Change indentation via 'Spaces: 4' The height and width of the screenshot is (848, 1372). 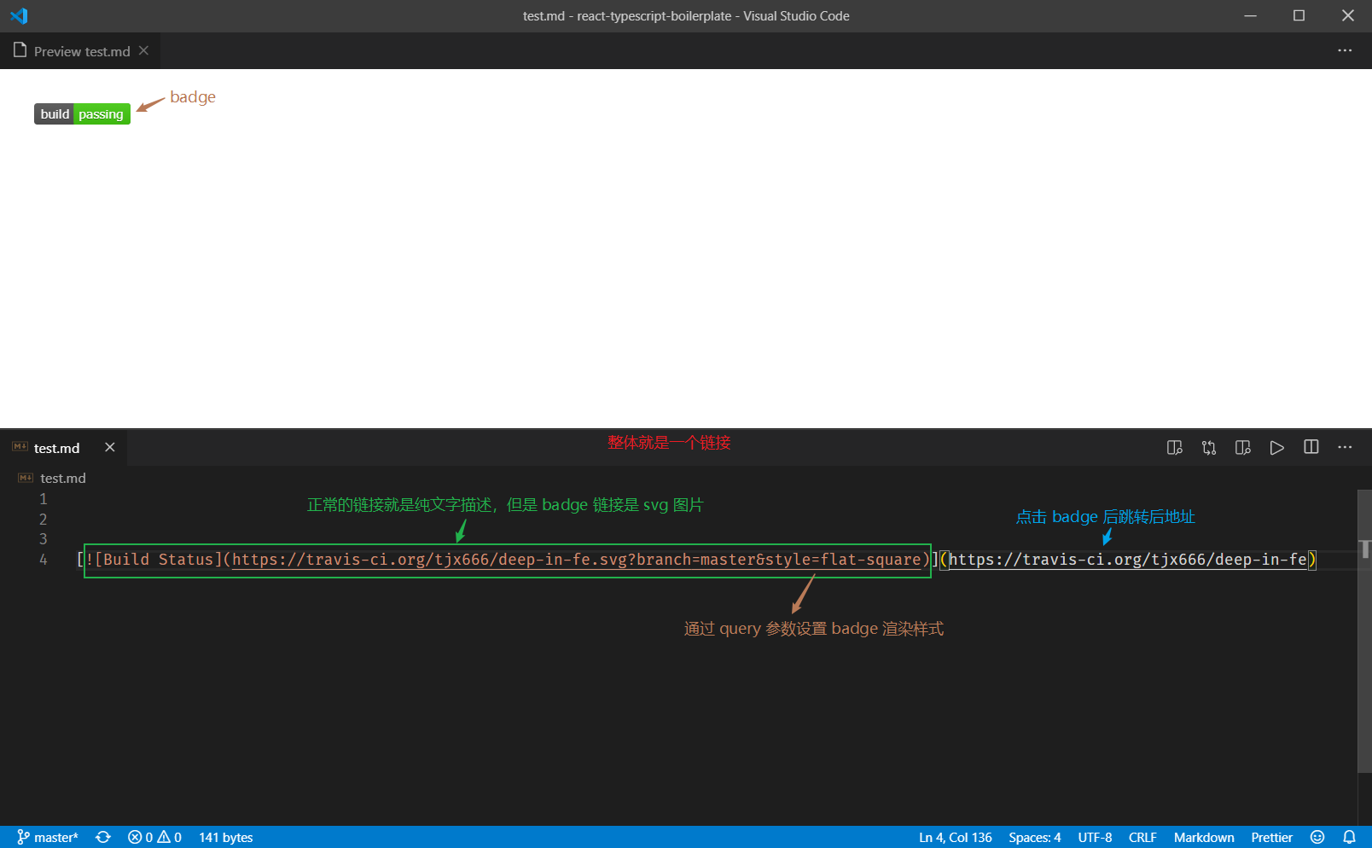[1035, 838]
